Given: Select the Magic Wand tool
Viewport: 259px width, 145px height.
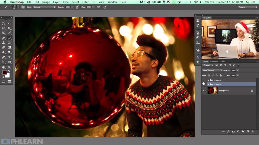Looking at the screenshot, I should tap(9, 28).
